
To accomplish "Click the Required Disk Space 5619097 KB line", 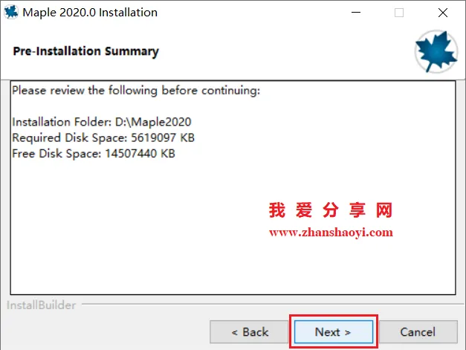I will [103, 137].
